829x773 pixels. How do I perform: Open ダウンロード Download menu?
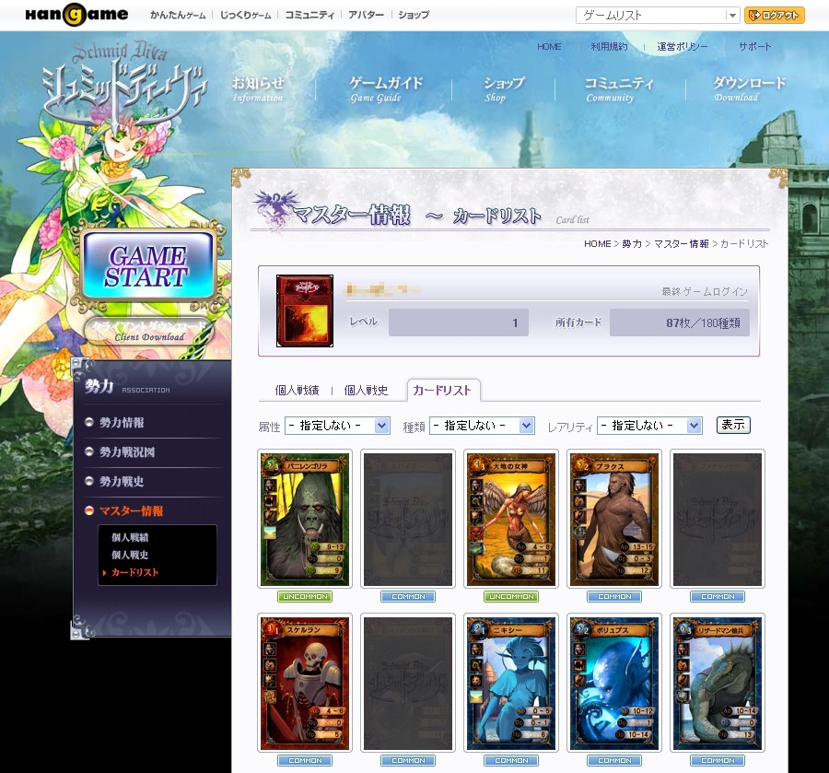[749, 88]
